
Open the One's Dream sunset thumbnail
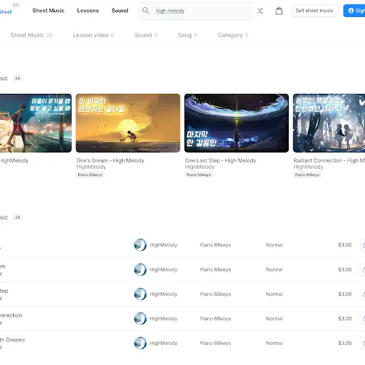pyautogui.click(x=128, y=123)
